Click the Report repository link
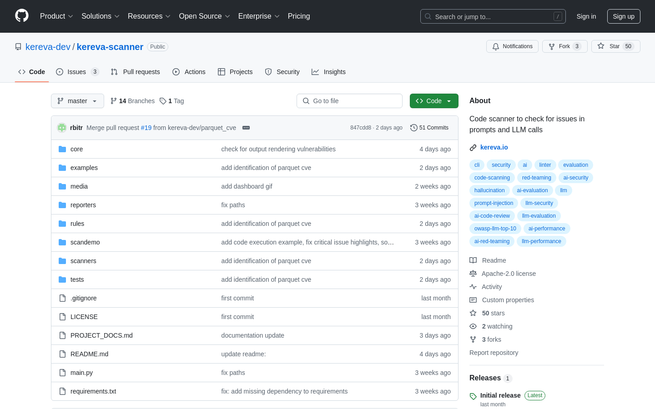Image resolution: width=655 pixels, height=409 pixels. coord(494,353)
